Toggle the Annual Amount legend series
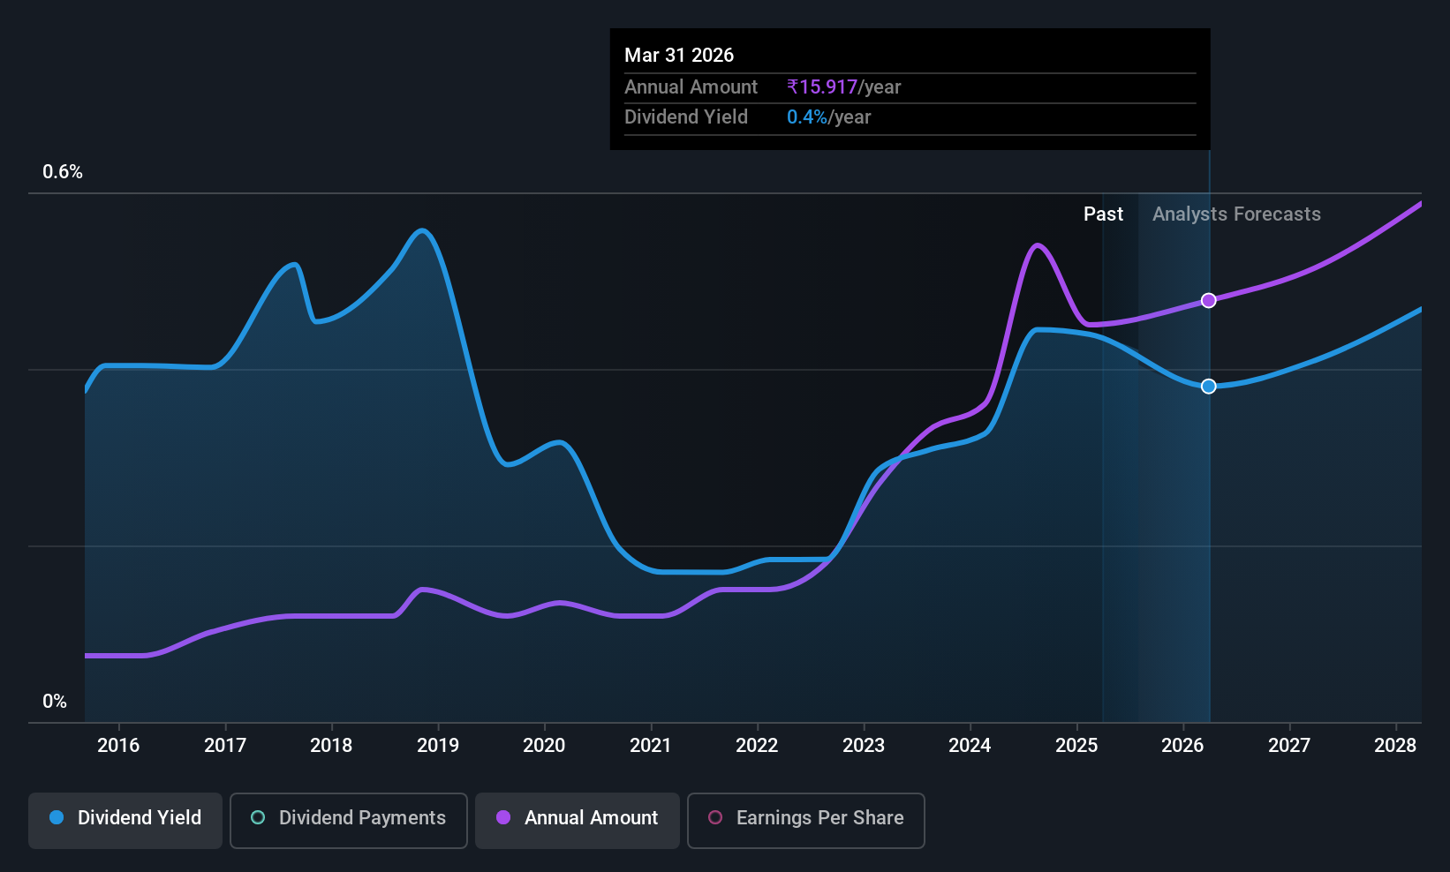Image resolution: width=1450 pixels, height=872 pixels. [x=578, y=820]
